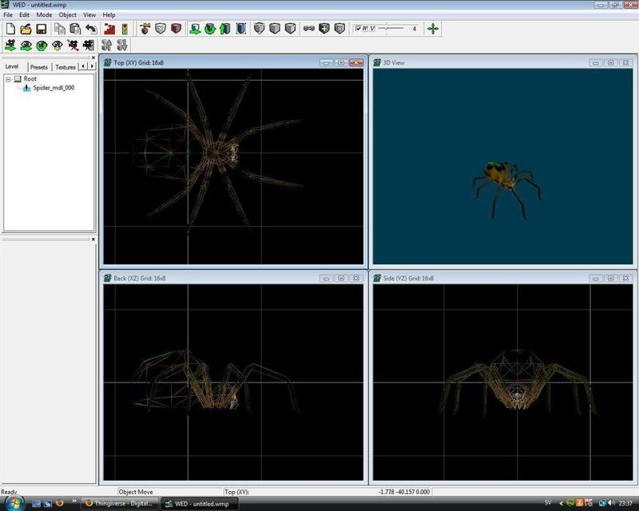Click the green four-way arrow icon

coord(433,29)
